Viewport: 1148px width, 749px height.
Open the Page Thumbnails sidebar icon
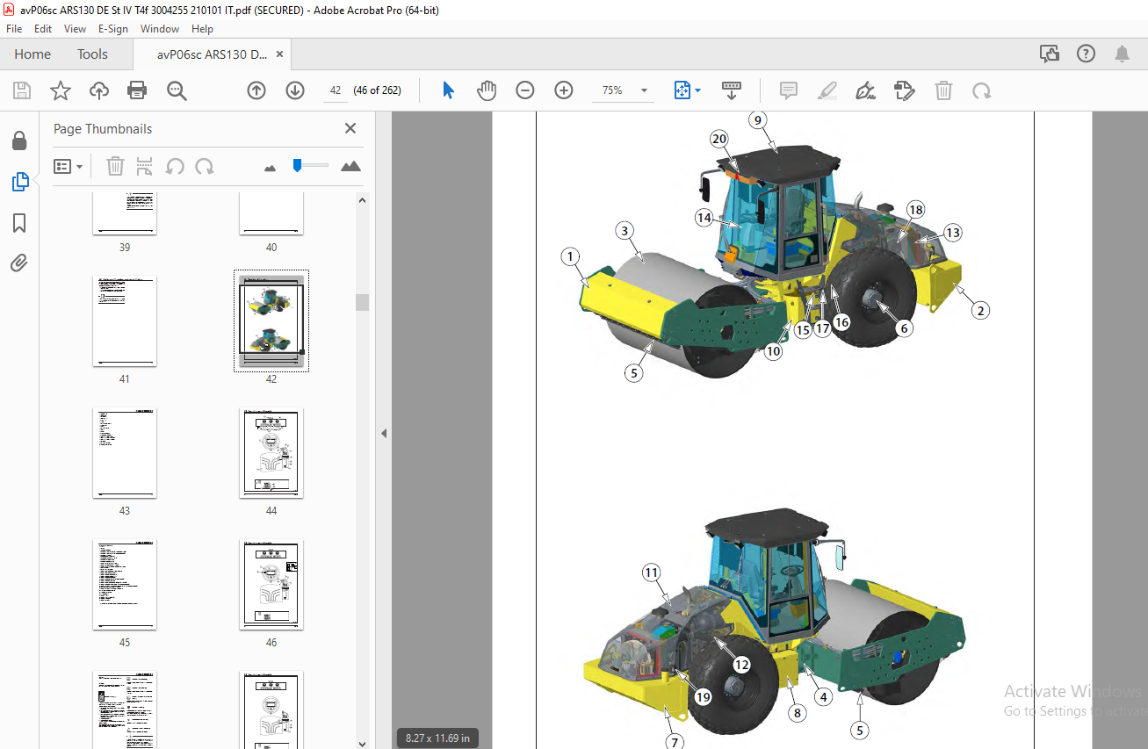(x=19, y=182)
